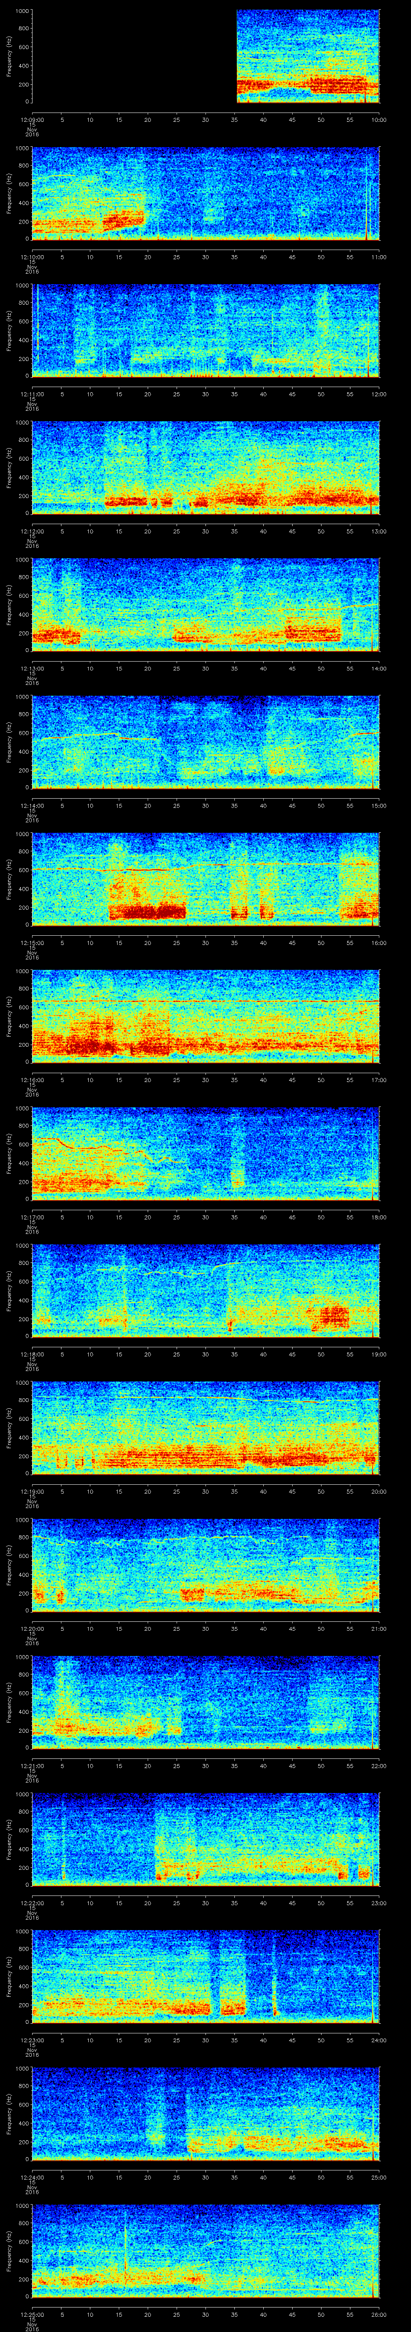
Task: Click the 12:23:00 start time label
Action: 32,2041
